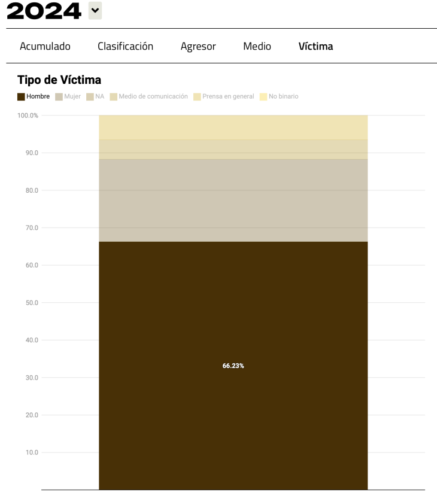
Task: Toggle the Mujer legend label
Action: (72, 96)
